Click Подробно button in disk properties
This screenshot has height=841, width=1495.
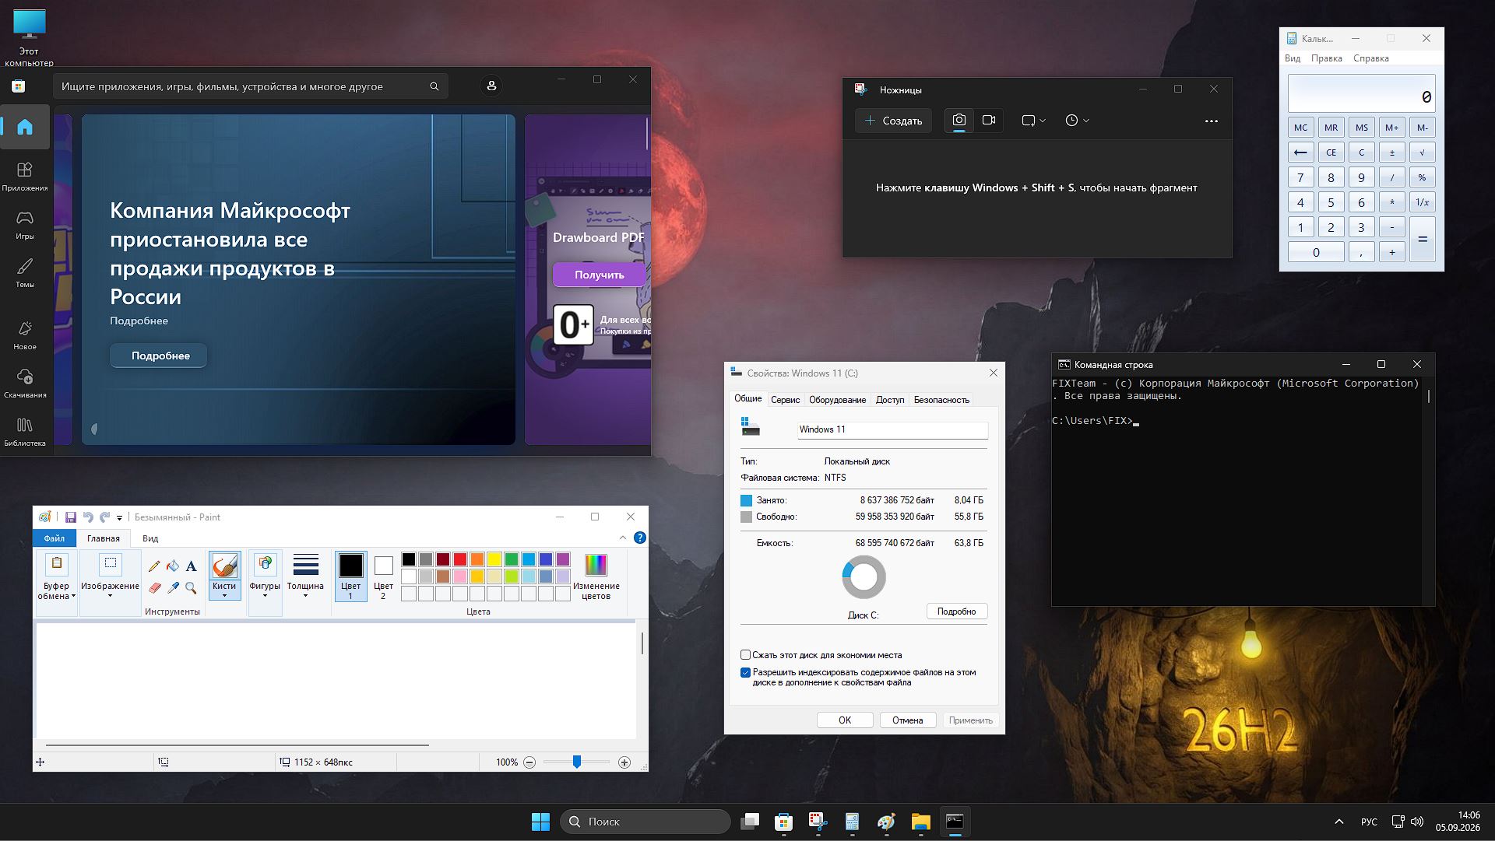(957, 611)
